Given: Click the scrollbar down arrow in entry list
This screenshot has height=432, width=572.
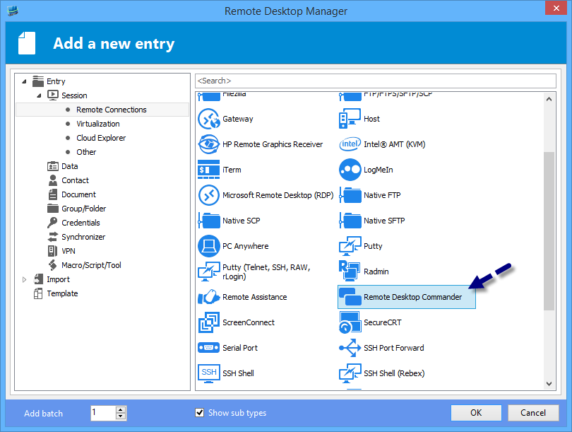Looking at the screenshot, I should click(549, 384).
